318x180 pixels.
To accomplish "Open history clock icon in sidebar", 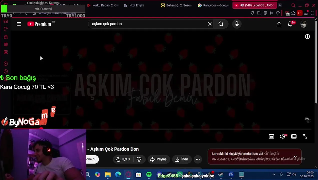I will click(x=6, y=71).
